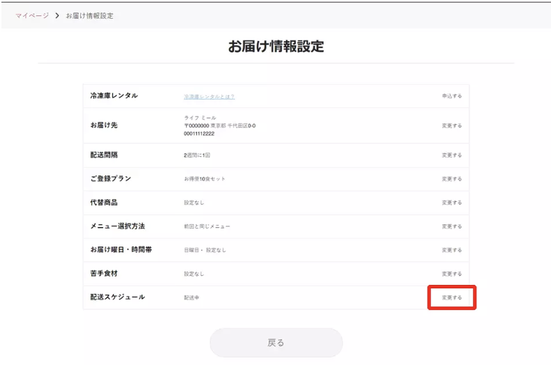This screenshot has width=551, height=365.
Task: Click 申込する for 冷凍庫レンタル
Action: click(451, 96)
